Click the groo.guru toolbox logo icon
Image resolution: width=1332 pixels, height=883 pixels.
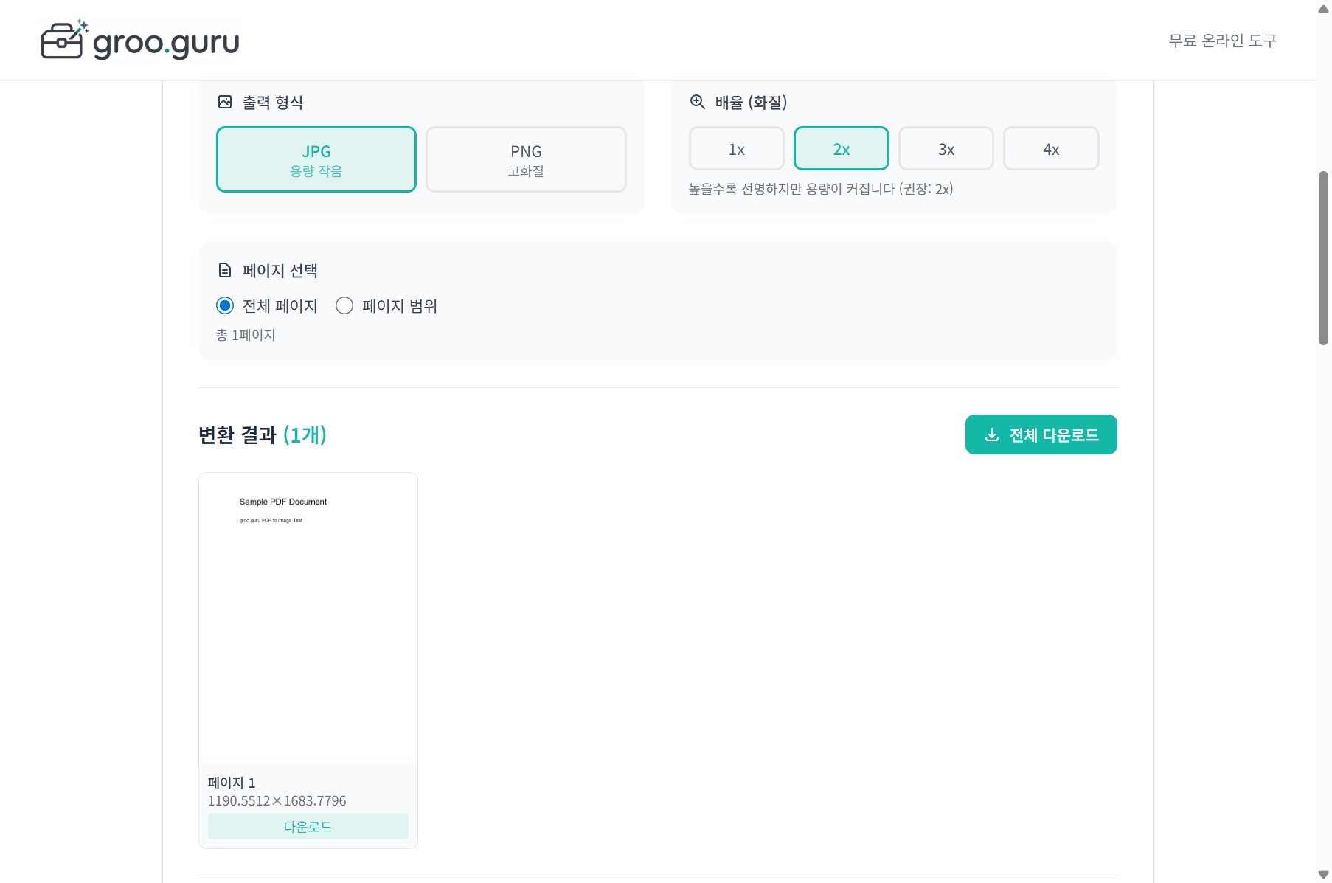(x=63, y=41)
